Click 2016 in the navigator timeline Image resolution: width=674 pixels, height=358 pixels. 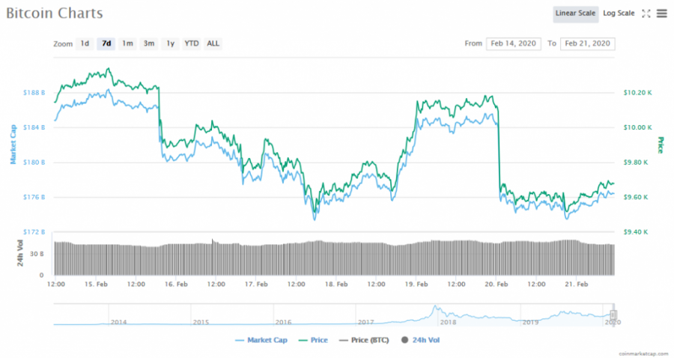(283, 322)
